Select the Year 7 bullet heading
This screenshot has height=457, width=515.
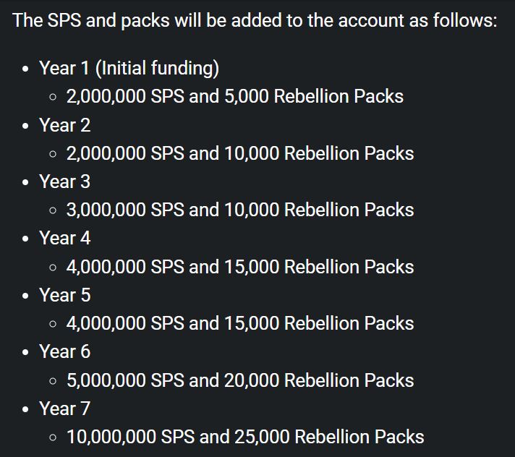64,409
